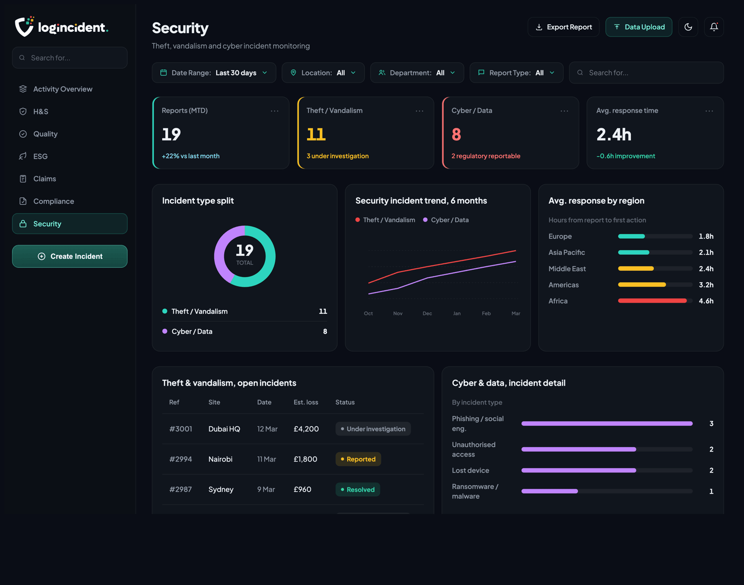Viewport: 744px width, 585px height.
Task: Navigate to Compliance page
Action: pyautogui.click(x=69, y=201)
